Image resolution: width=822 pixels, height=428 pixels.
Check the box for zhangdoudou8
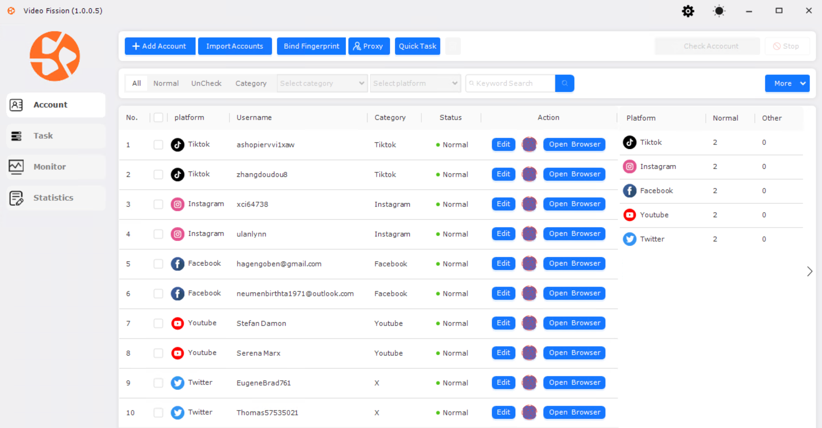tap(158, 175)
